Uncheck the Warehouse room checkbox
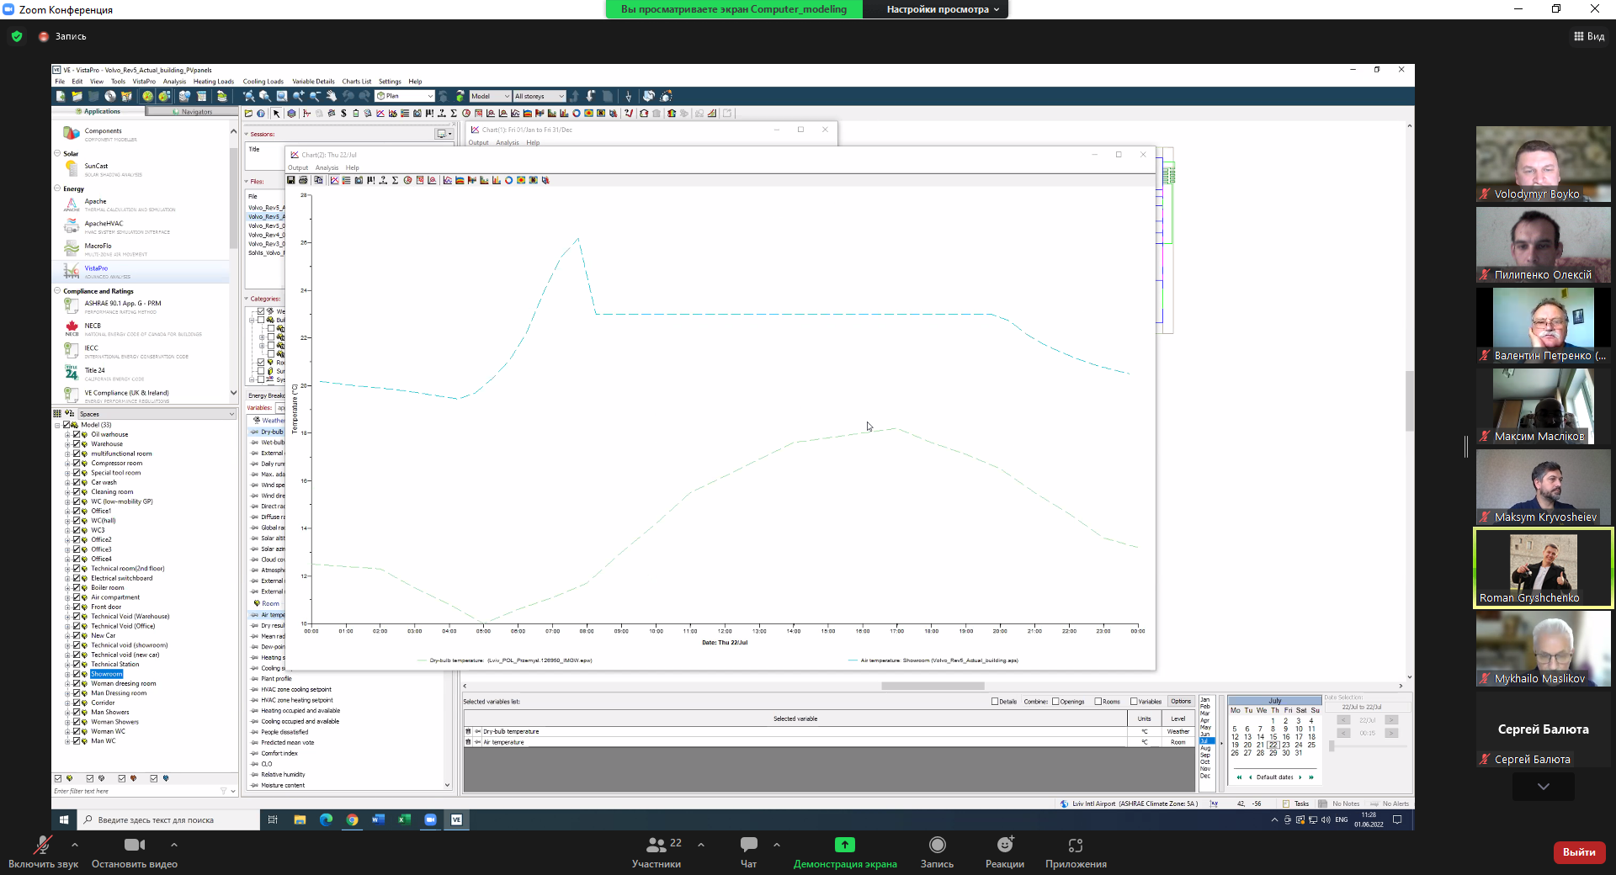This screenshot has height=875, width=1616. click(77, 444)
